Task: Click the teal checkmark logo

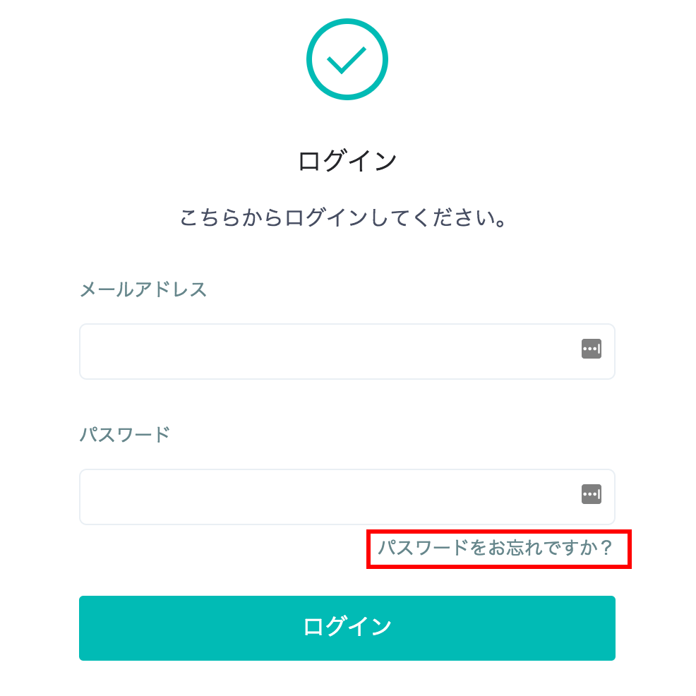Action: 347,59
